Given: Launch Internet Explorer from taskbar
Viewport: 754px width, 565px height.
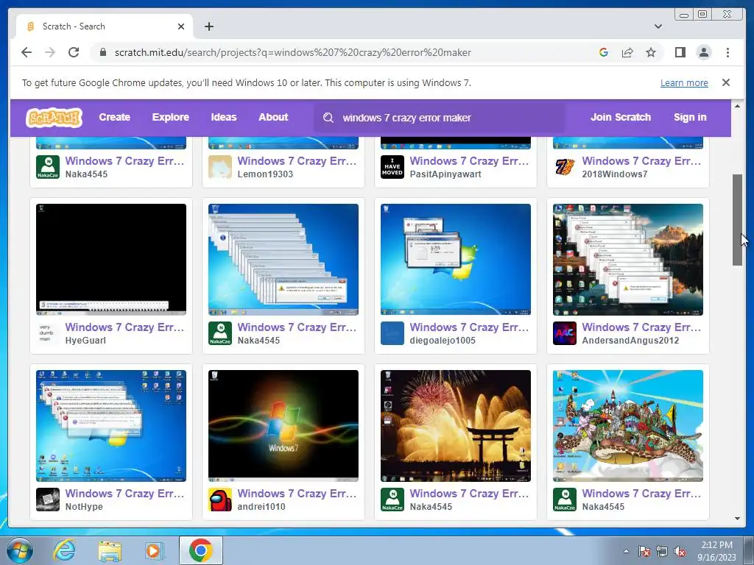Looking at the screenshot, I should tap(64, 550).
